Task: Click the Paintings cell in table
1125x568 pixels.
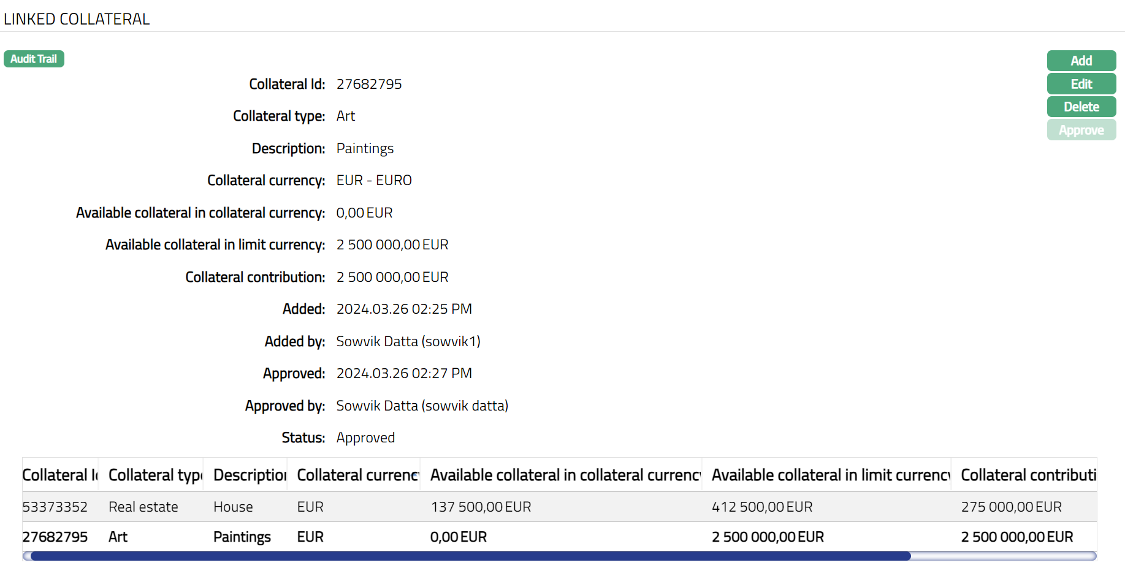Action: pos(242,537)
